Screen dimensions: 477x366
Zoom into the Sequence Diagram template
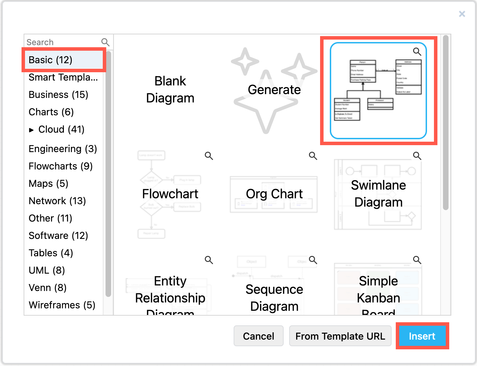point(313,260)
